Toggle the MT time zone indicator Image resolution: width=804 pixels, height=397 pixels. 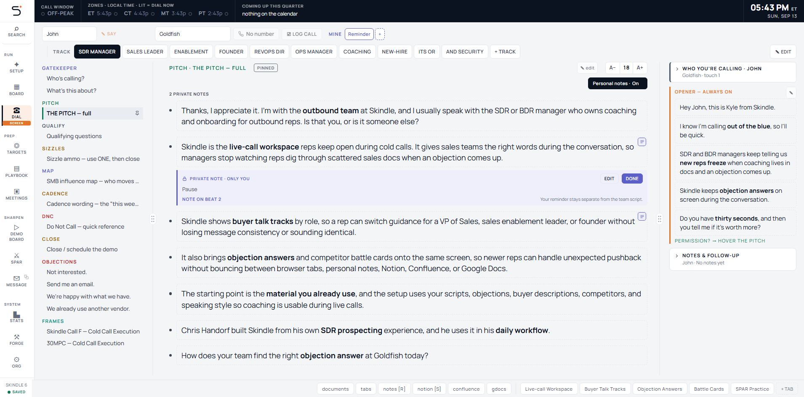[190, 14]
